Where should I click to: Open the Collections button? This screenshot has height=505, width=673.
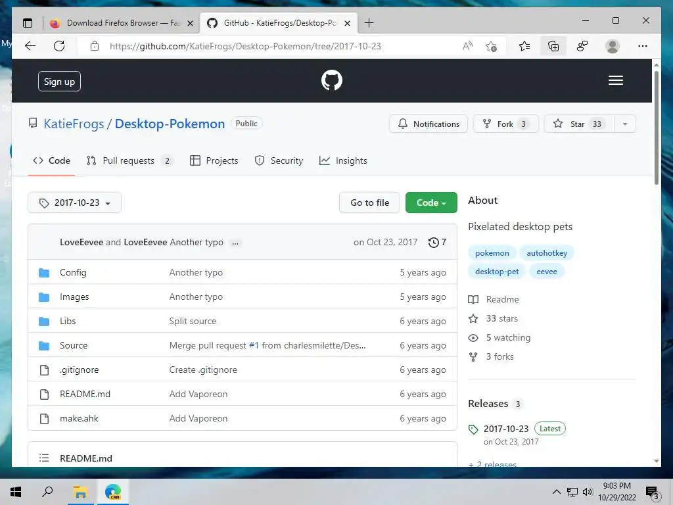(553, 46)
